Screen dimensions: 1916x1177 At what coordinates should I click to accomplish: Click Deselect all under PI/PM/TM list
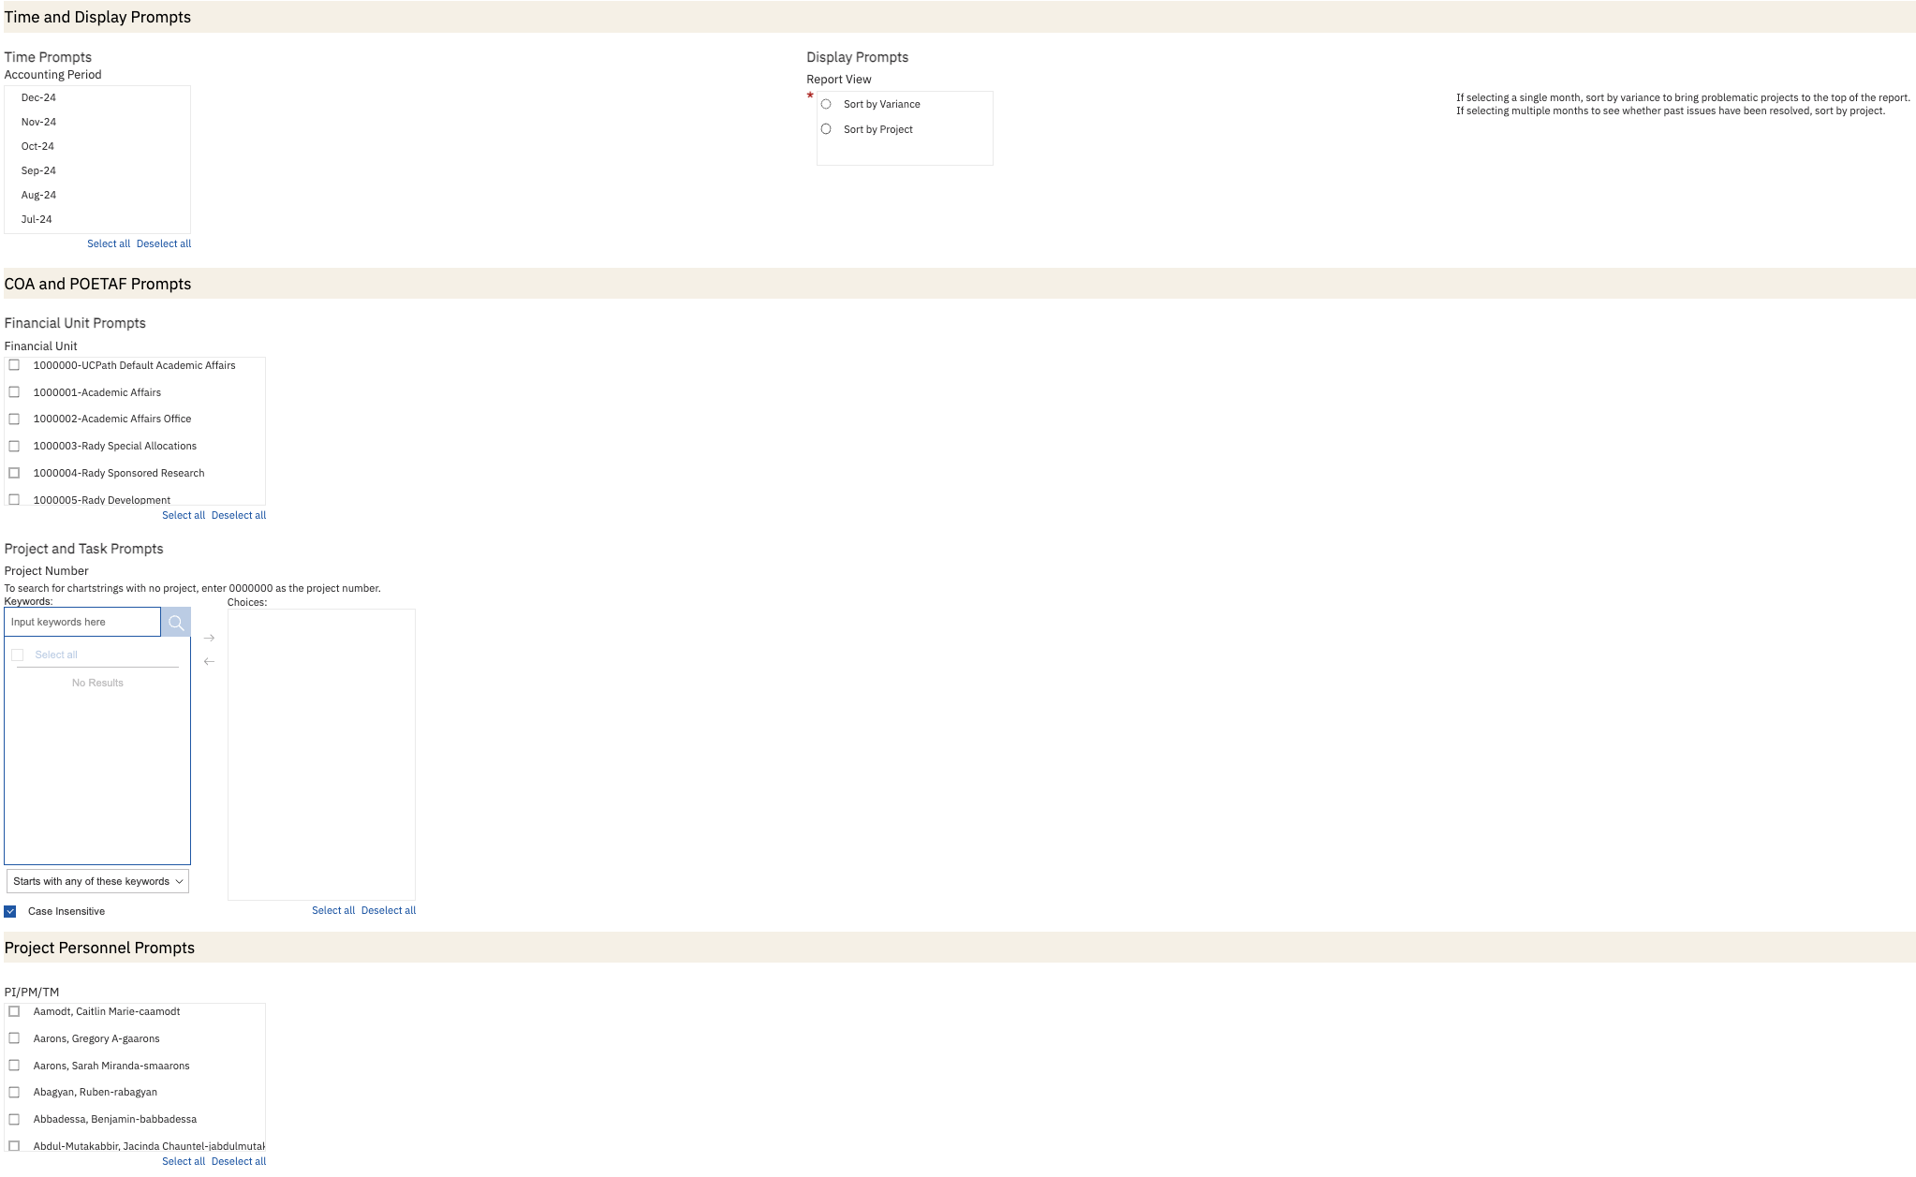pos(238,1161)
